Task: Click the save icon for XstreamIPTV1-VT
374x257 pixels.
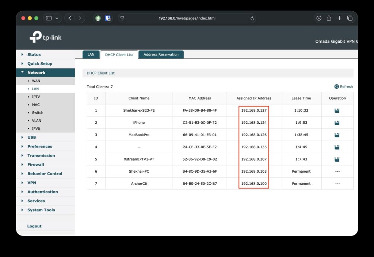Action: point(337,159)
